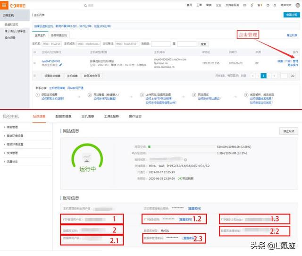Tick checkbox for host sya6645560001

point(34,63)
